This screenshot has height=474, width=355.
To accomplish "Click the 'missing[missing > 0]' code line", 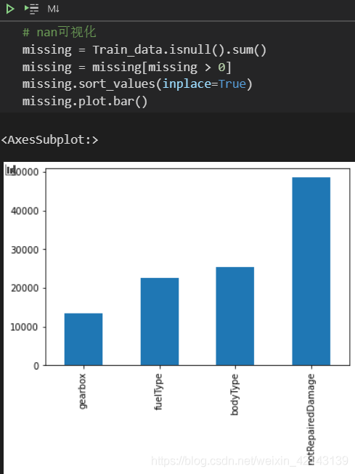I will (x=127, y=67).
